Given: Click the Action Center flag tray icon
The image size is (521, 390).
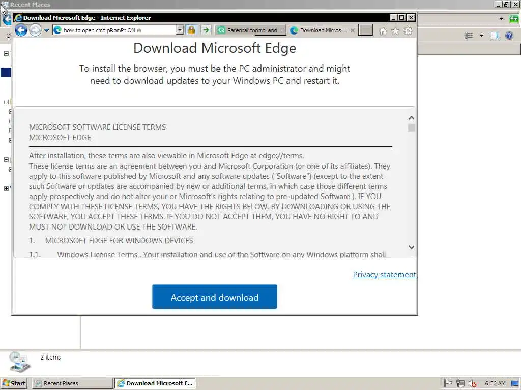Looking at the screenshot, I should click(x=448, y=383).
